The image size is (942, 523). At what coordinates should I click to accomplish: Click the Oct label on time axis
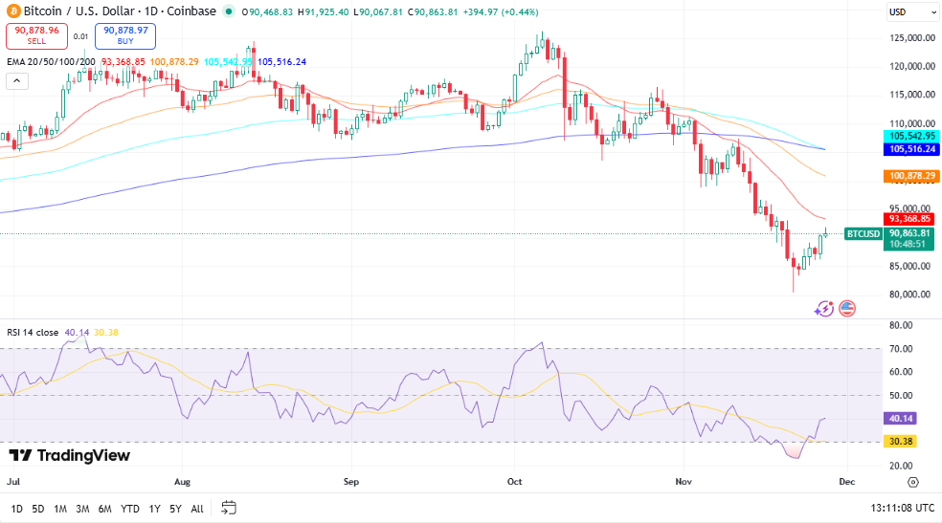coord(515,482)
